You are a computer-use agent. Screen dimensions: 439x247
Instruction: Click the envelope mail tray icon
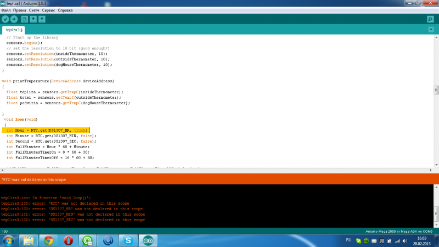click(374, 241)
